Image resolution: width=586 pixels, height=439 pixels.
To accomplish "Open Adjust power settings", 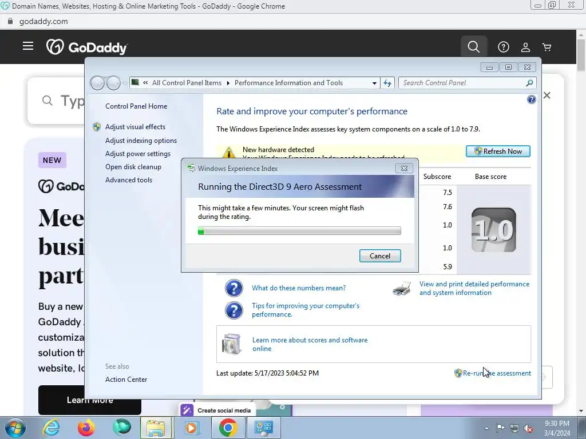I will [x=137, y=154].
